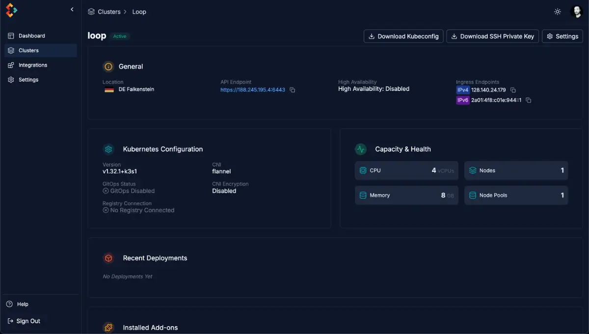The height and width of the screenshot is (334, 589).
Task: Click the app logo icon
Action: [11, 10]
